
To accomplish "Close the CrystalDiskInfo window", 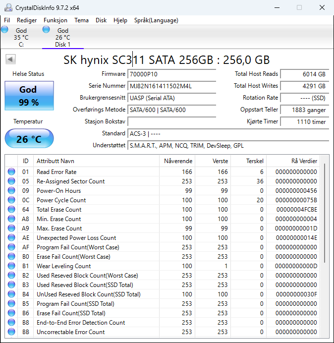I will tap(322, 7).
